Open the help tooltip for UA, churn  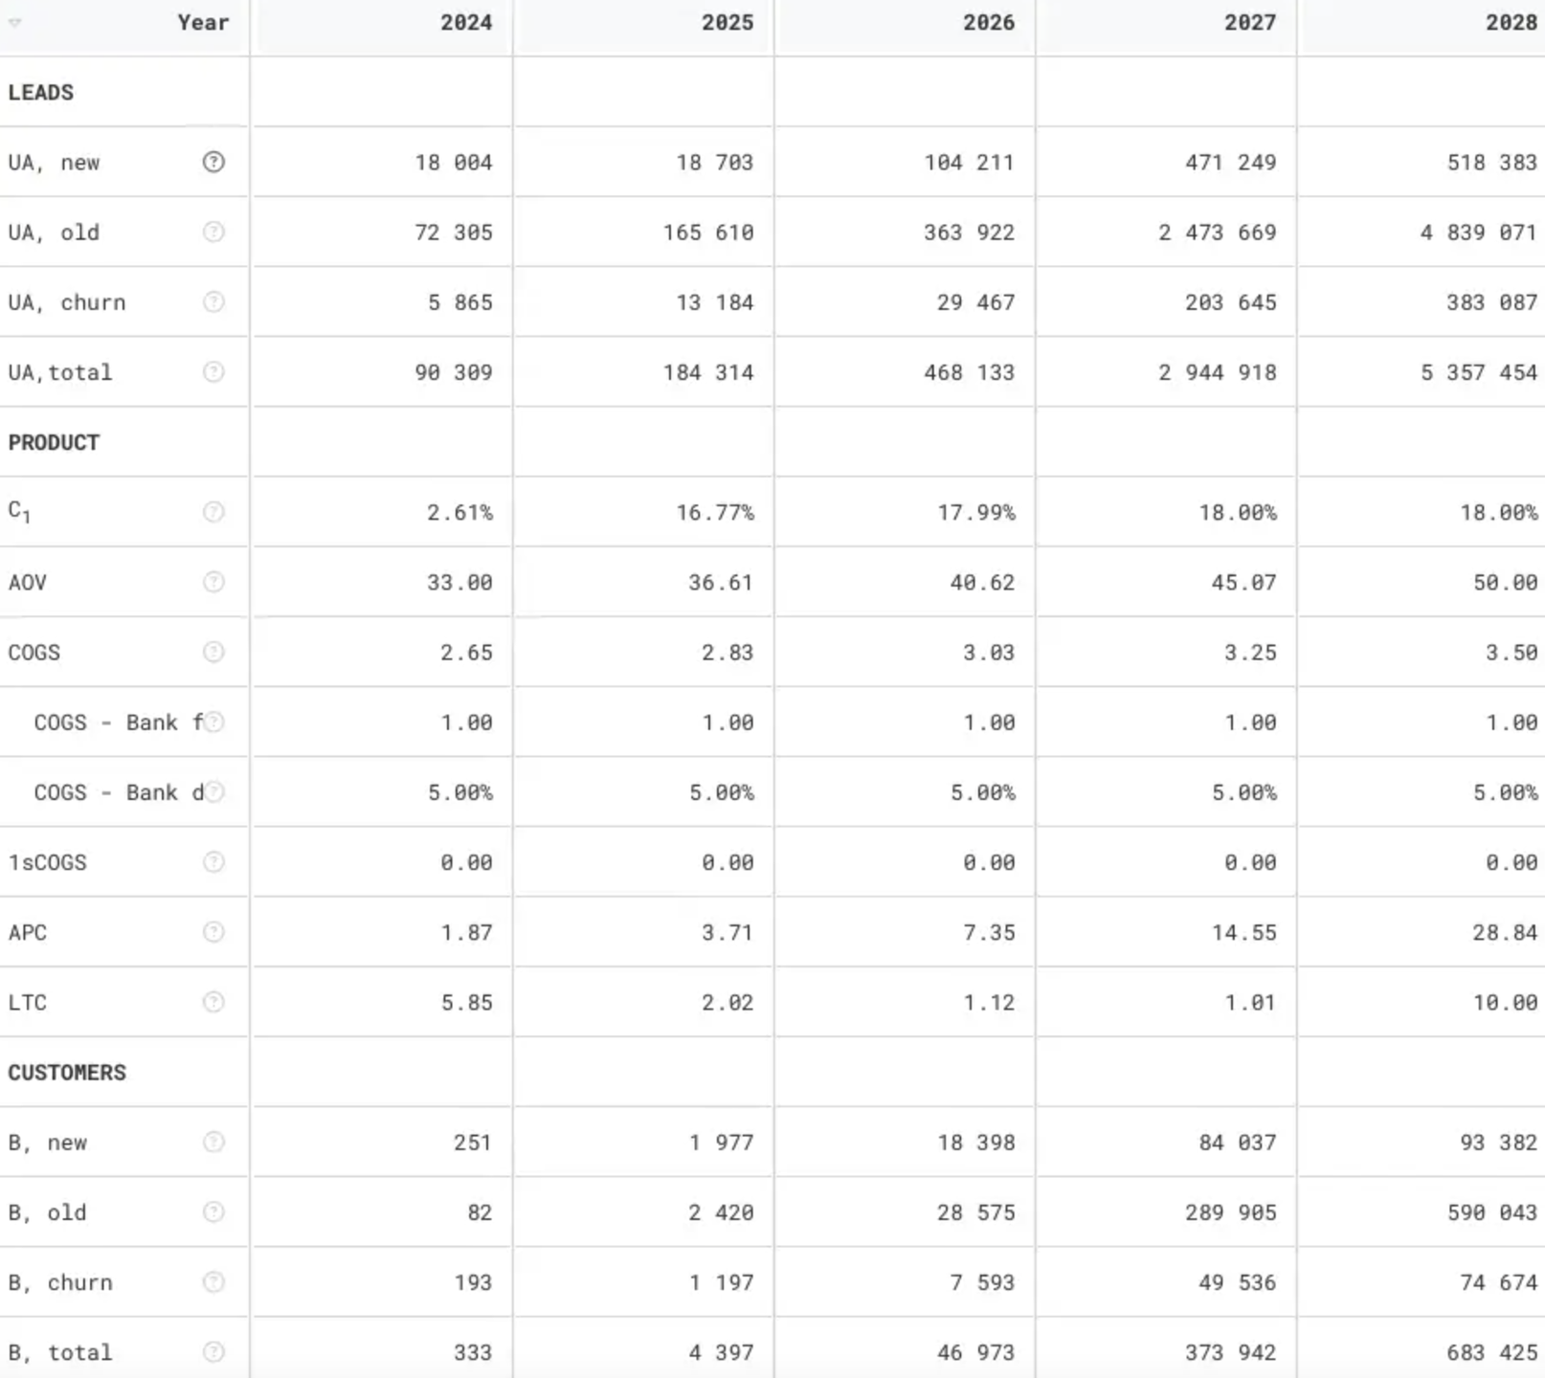[x=213, y=302]
